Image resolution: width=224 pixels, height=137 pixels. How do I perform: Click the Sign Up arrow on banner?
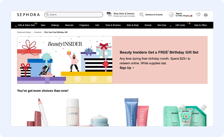(133, 68)
